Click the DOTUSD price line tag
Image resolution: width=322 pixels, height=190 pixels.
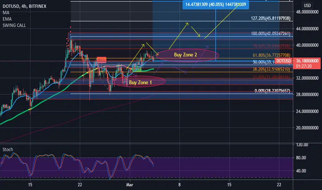coord(284,61)
